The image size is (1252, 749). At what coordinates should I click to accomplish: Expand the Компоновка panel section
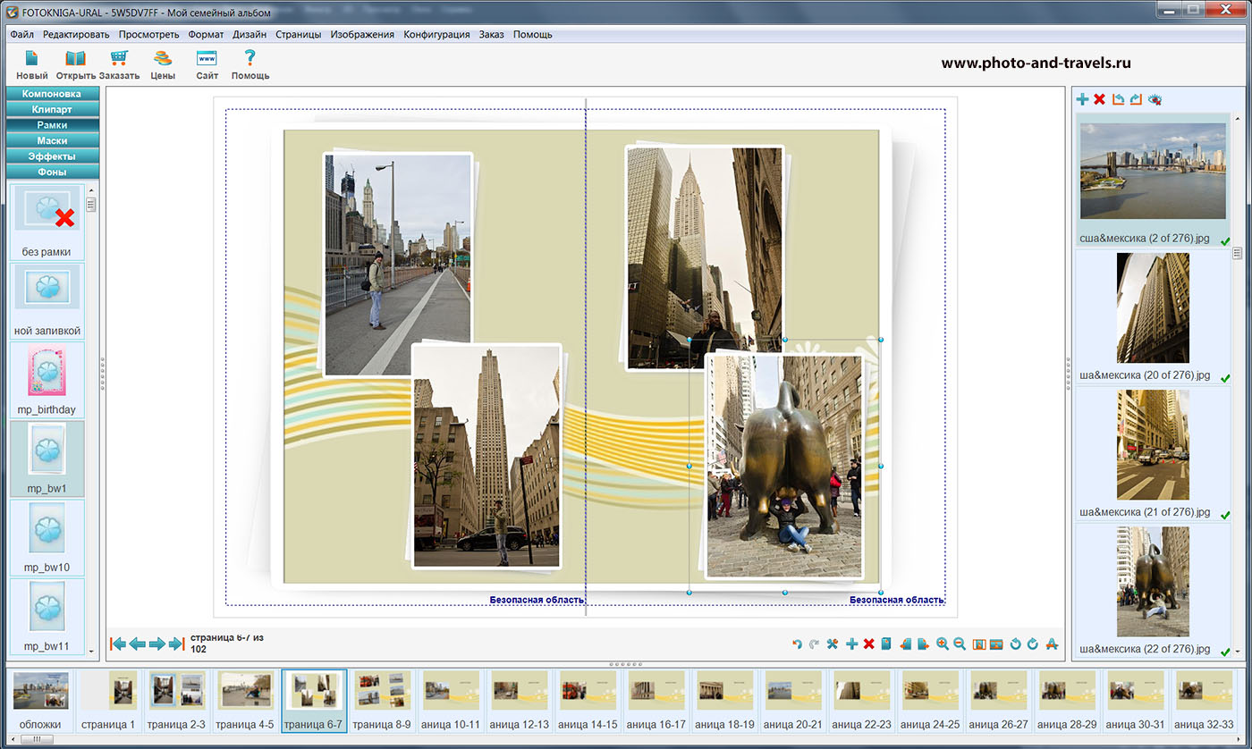[52, 94]
